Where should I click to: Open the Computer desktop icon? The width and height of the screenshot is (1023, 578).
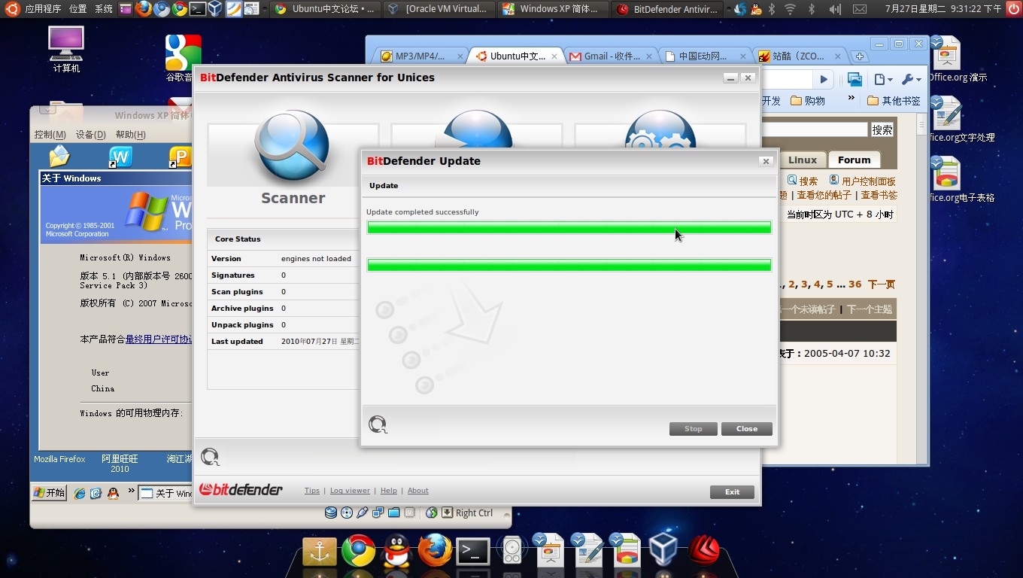click(x=66, y=50)
